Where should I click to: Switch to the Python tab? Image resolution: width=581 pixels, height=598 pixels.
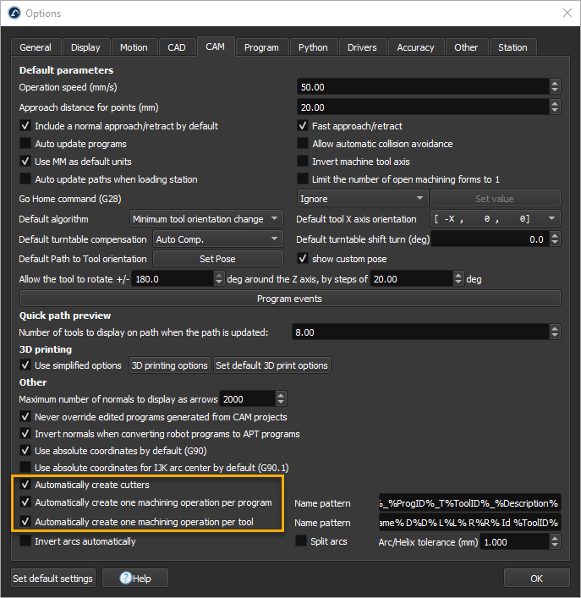point(313,47)
